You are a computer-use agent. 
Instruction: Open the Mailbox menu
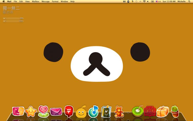click(x=36, y=2)
